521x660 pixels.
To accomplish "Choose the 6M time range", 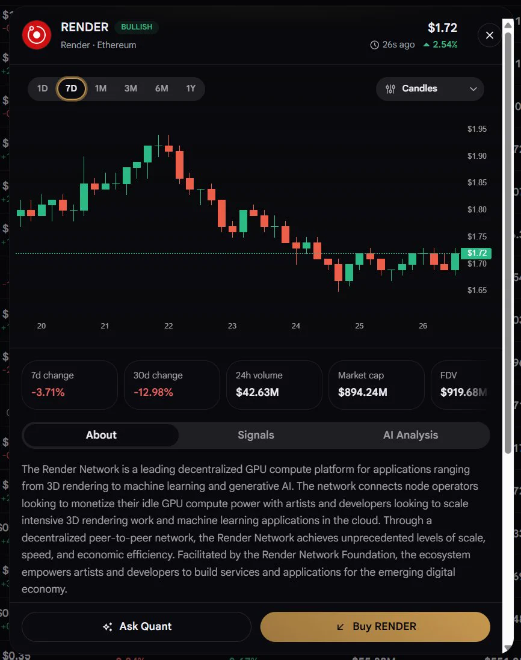I will pos(161,88).
